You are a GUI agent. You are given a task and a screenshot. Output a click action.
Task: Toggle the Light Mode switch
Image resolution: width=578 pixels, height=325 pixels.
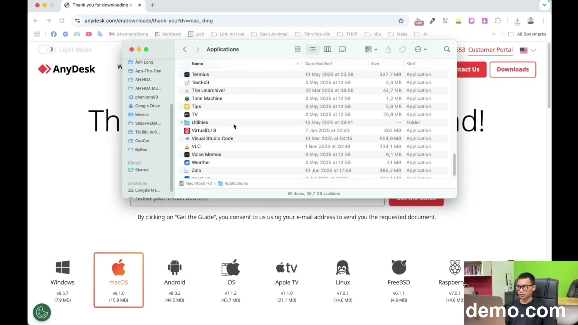point(46,50)
